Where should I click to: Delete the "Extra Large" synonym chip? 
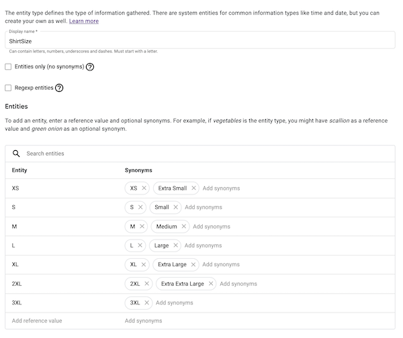click(193, 264)
